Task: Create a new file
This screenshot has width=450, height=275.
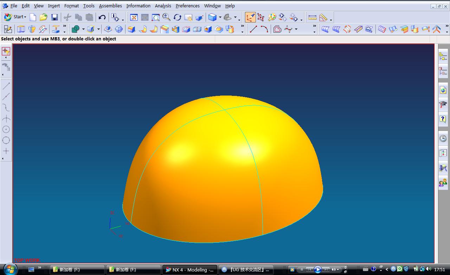Action: click(x=33, y=17)
